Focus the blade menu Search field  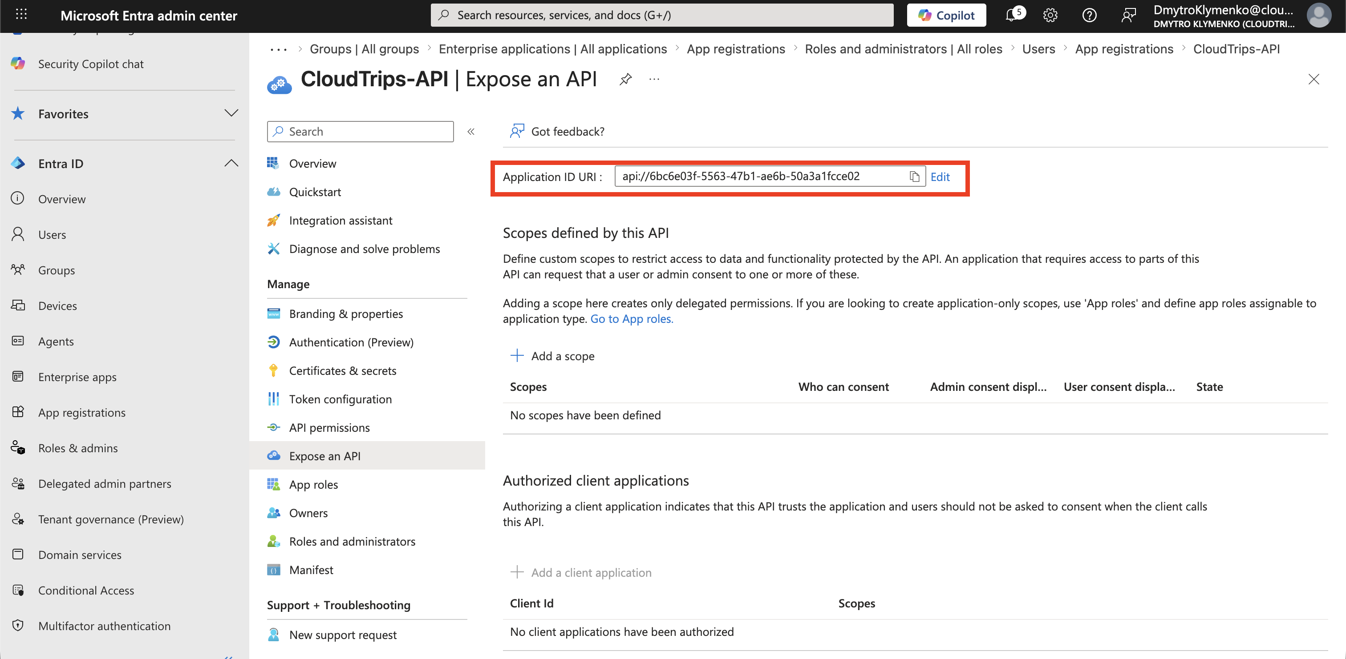coord(360,132)
